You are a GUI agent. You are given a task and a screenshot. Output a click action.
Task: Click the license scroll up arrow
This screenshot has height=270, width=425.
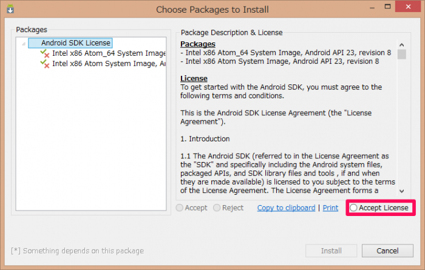pos(402,45)
